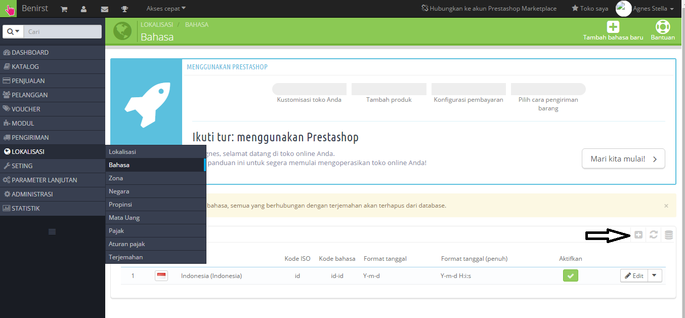Expand the Agnes Stella user menu
Image resolution: width=685 pixels, height=318 pixels.
(x=653, y=9)
